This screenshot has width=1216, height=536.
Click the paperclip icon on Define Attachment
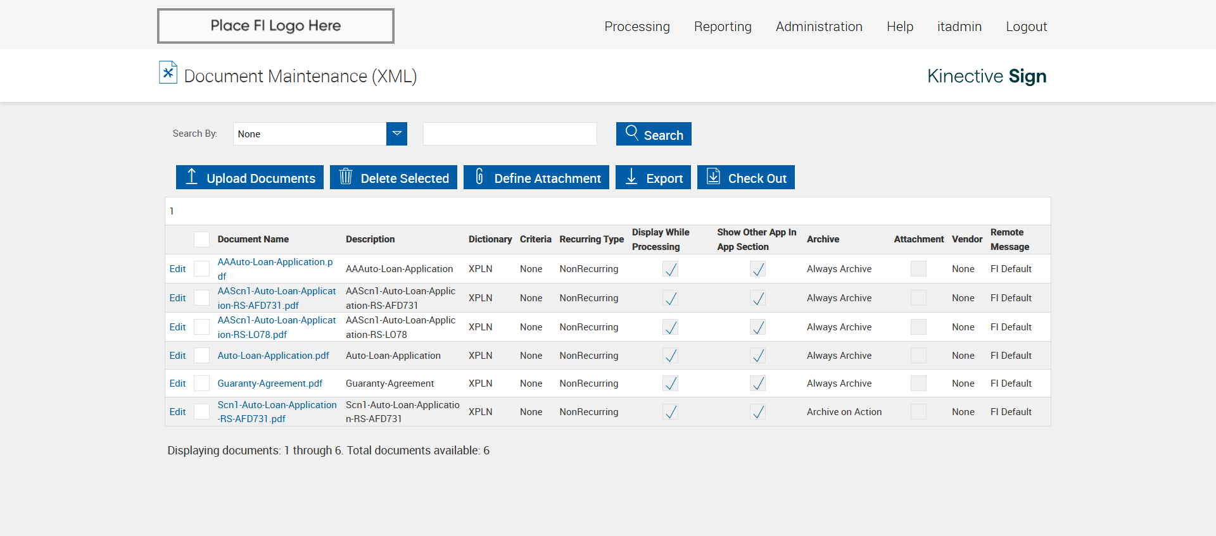point(479,177)
